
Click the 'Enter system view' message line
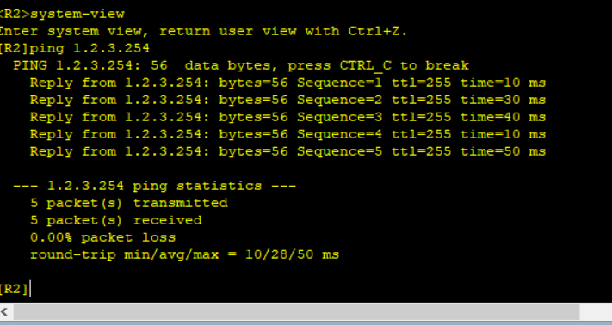coord(203,31)
